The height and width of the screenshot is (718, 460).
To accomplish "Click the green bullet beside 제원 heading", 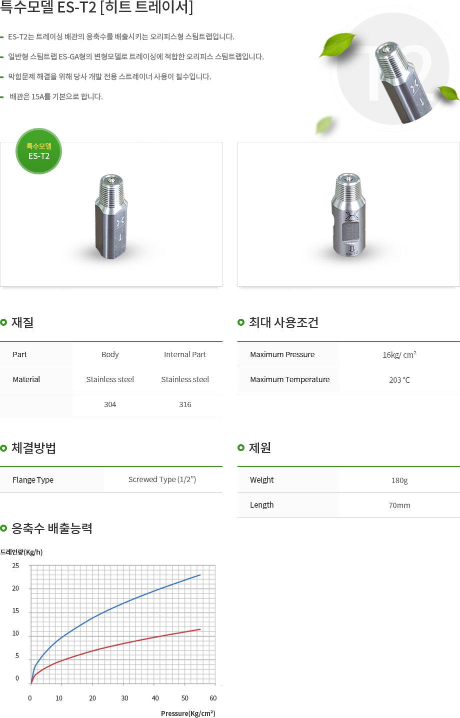I will 241,448.
